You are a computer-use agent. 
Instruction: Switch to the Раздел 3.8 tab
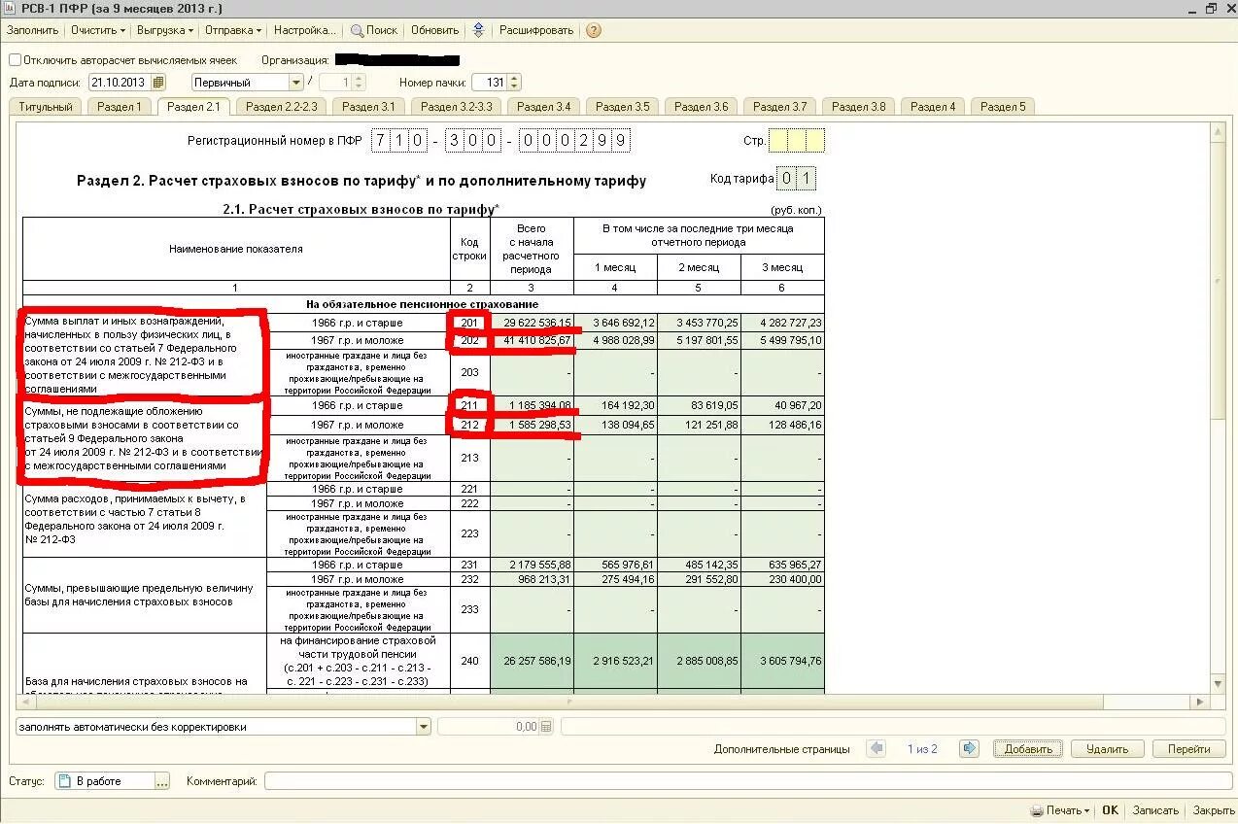pos(858,107)
